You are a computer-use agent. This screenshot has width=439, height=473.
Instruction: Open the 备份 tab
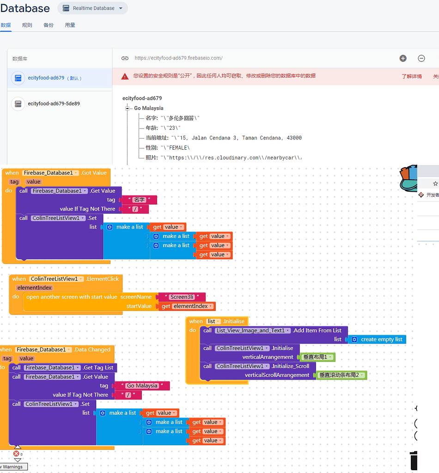tap(48, 25)
